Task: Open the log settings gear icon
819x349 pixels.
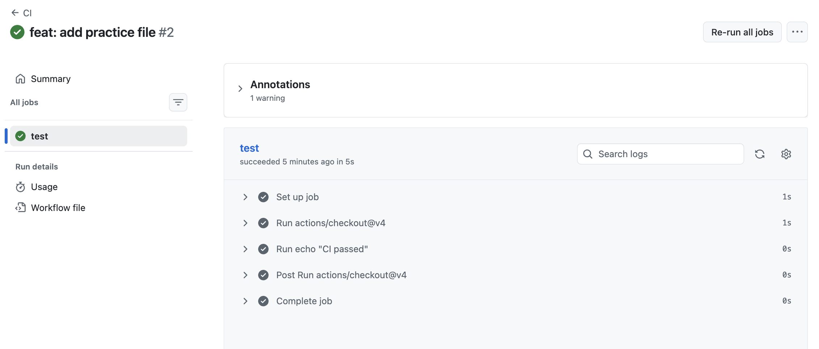Action: click(786, 154)
